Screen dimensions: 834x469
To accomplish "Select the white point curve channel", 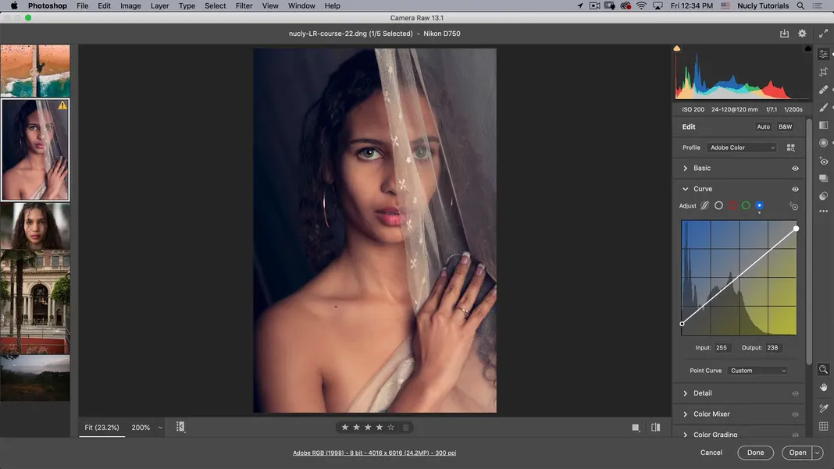I will click(718, 205).
